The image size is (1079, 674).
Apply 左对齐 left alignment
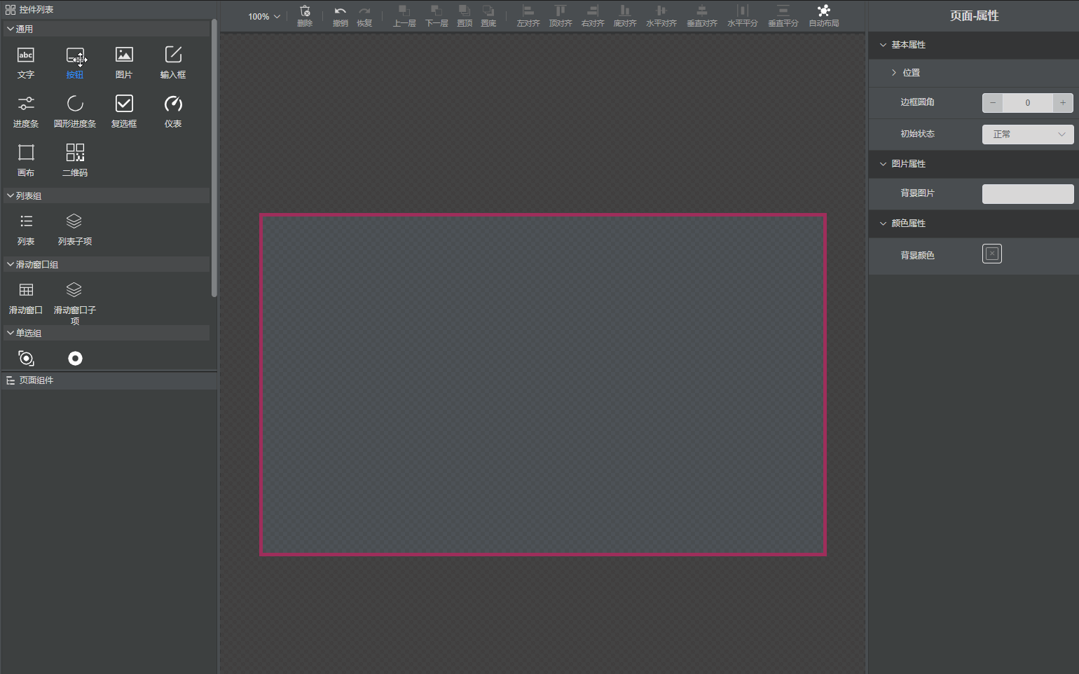tap(528, 15)
